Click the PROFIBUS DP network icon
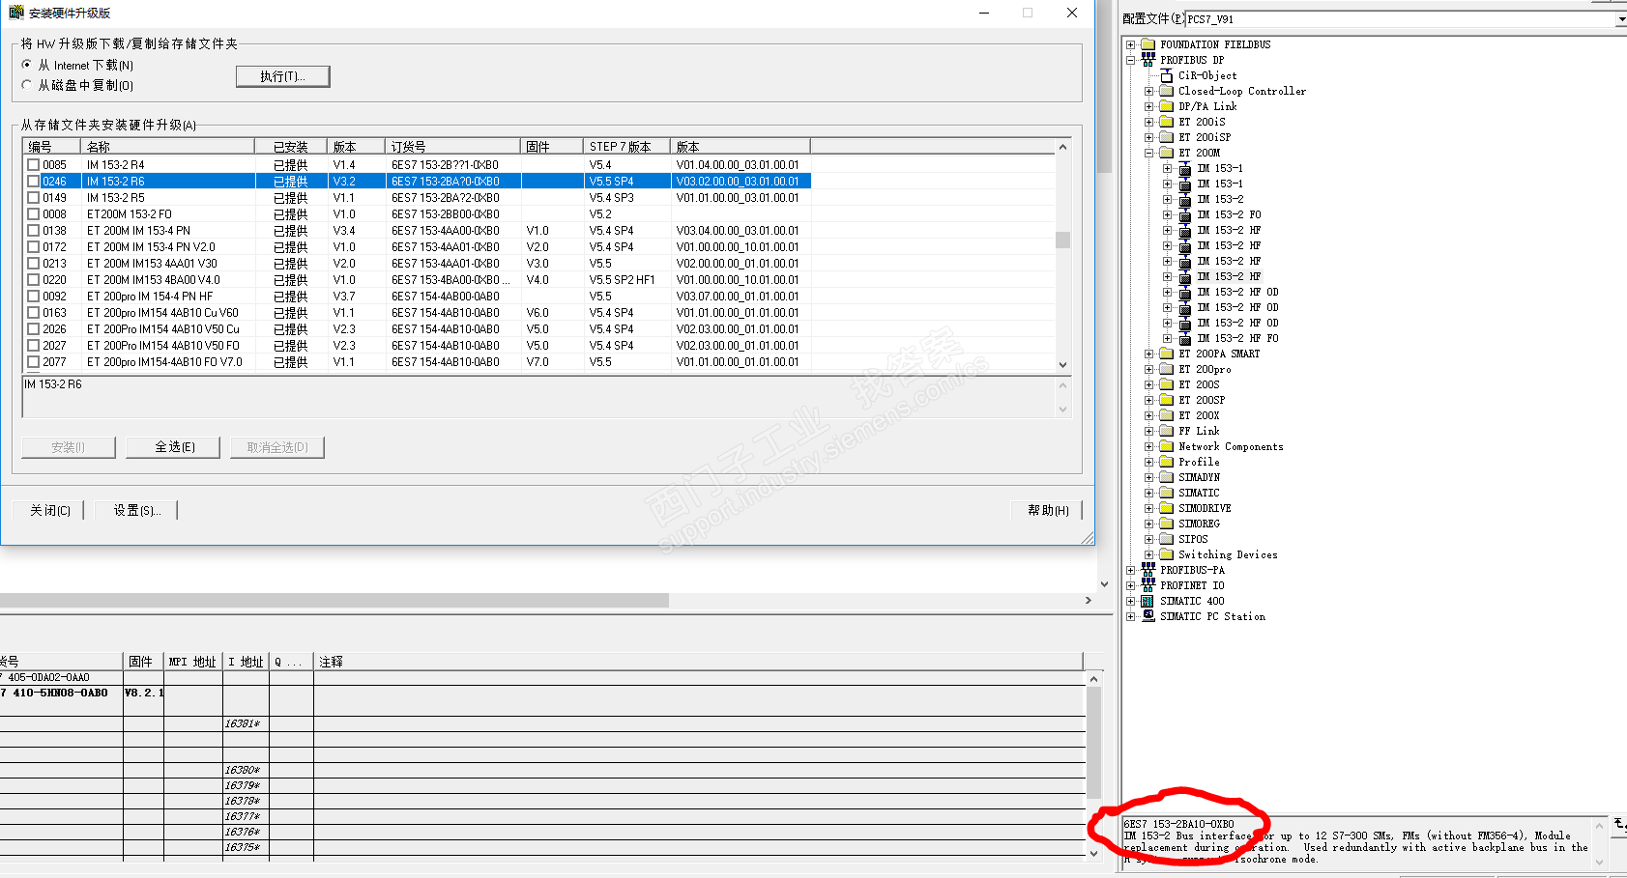Image resolution: width=1627 pixels, height=878 pixels. [1148, 60]
